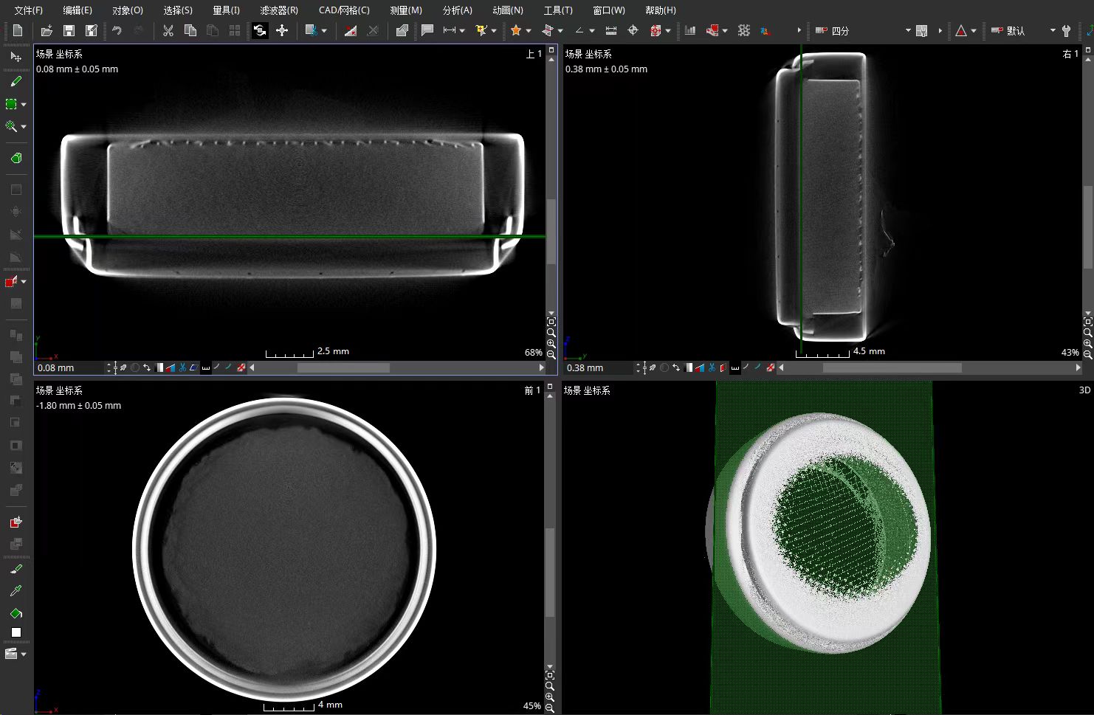Open the 文件(F) menu
Viewport: 1094px width, 715px height.
29,10
